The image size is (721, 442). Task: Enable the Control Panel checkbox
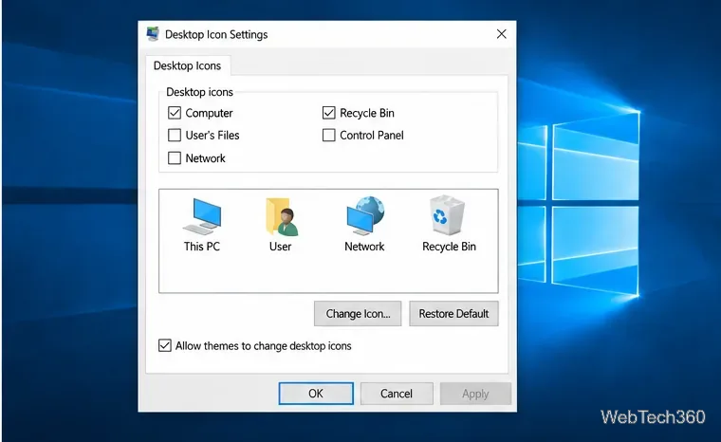click(x=329, y=136)
